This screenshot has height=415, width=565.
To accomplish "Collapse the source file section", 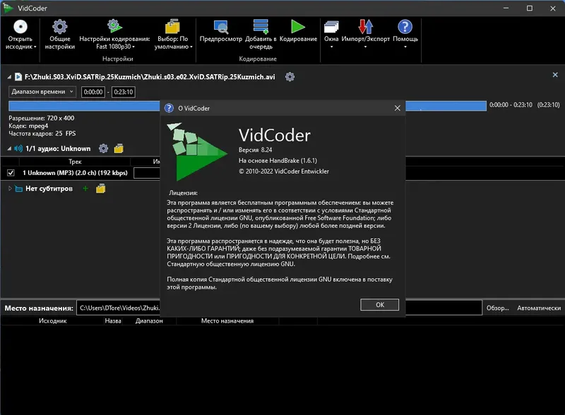I will [x=9, y=77].
